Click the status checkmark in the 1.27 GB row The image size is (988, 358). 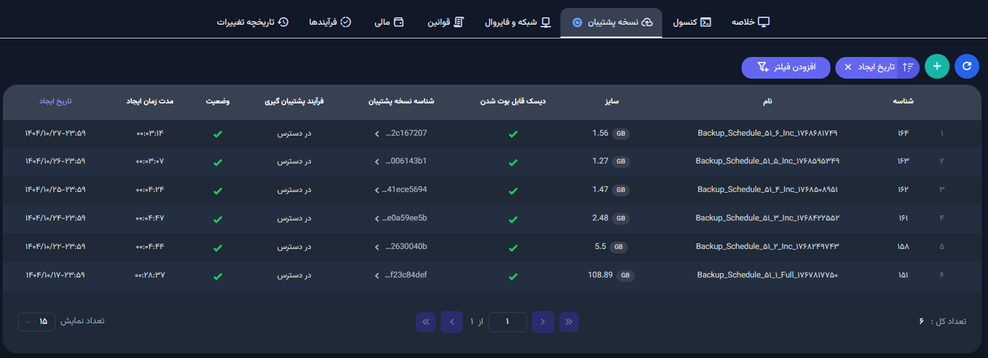(x=218, y=162)
